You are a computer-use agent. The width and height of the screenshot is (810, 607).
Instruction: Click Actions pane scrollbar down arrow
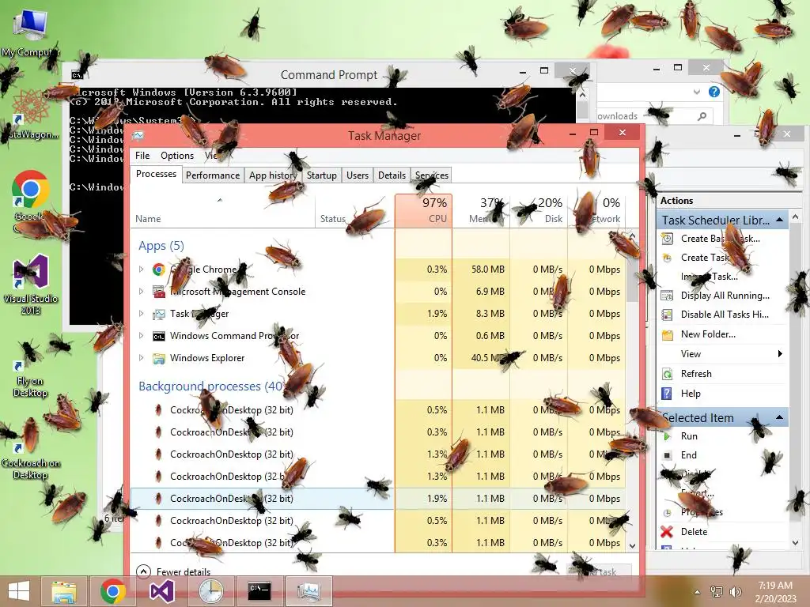(796, 543)
